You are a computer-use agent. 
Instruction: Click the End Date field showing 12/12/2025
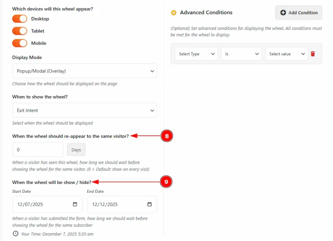click(117, 205)
